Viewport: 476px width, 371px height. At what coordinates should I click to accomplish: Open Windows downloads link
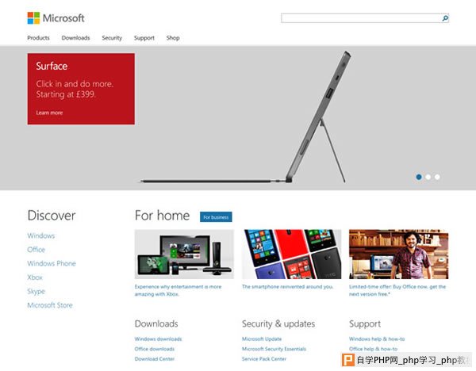pyautogui.click(x=158, y=338)
